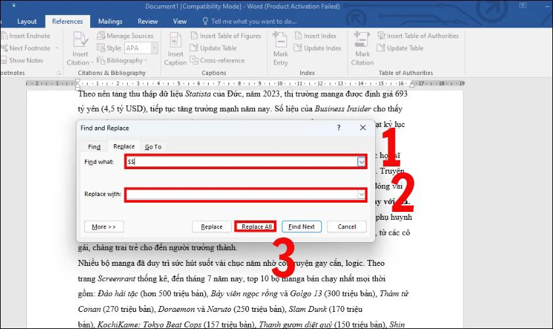
Task: Click Insert Table of Authorities
Action: tap(418, 36)
